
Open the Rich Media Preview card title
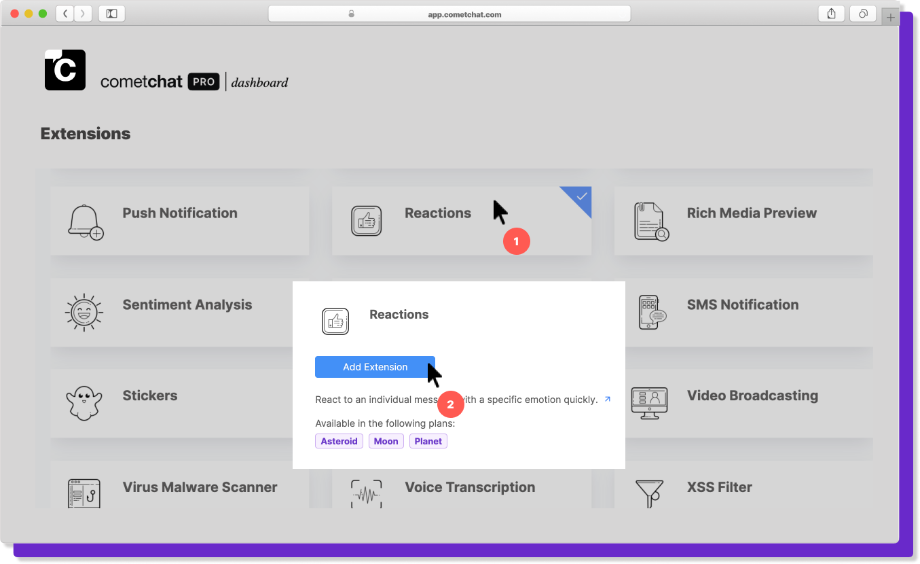(x=752, y=213)
